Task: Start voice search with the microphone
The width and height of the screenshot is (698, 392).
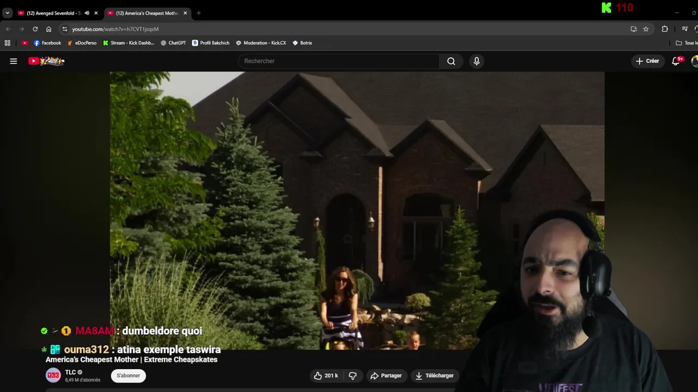Action: point(477,61)
